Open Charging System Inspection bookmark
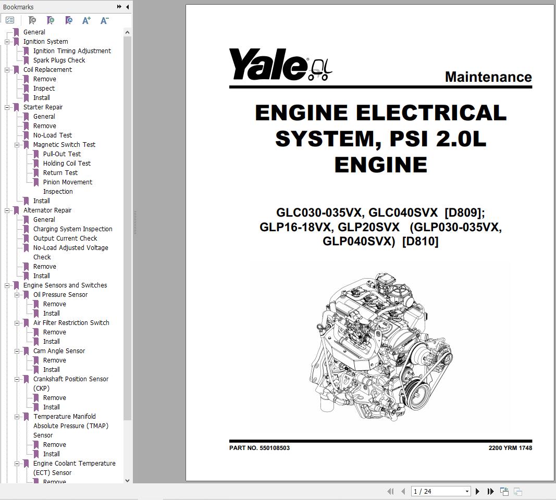 click(72, 229)
